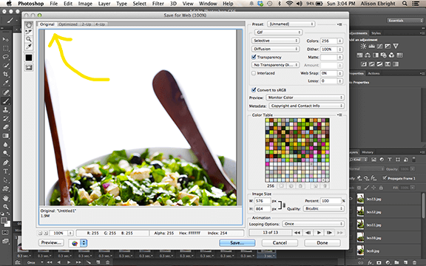Switch to the Original tab

click(47, 24)
